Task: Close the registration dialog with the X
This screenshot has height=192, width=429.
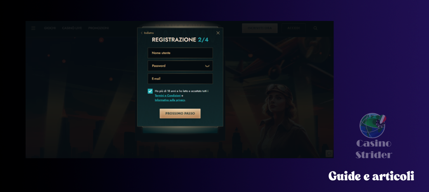Action: [x=218, y=33]
